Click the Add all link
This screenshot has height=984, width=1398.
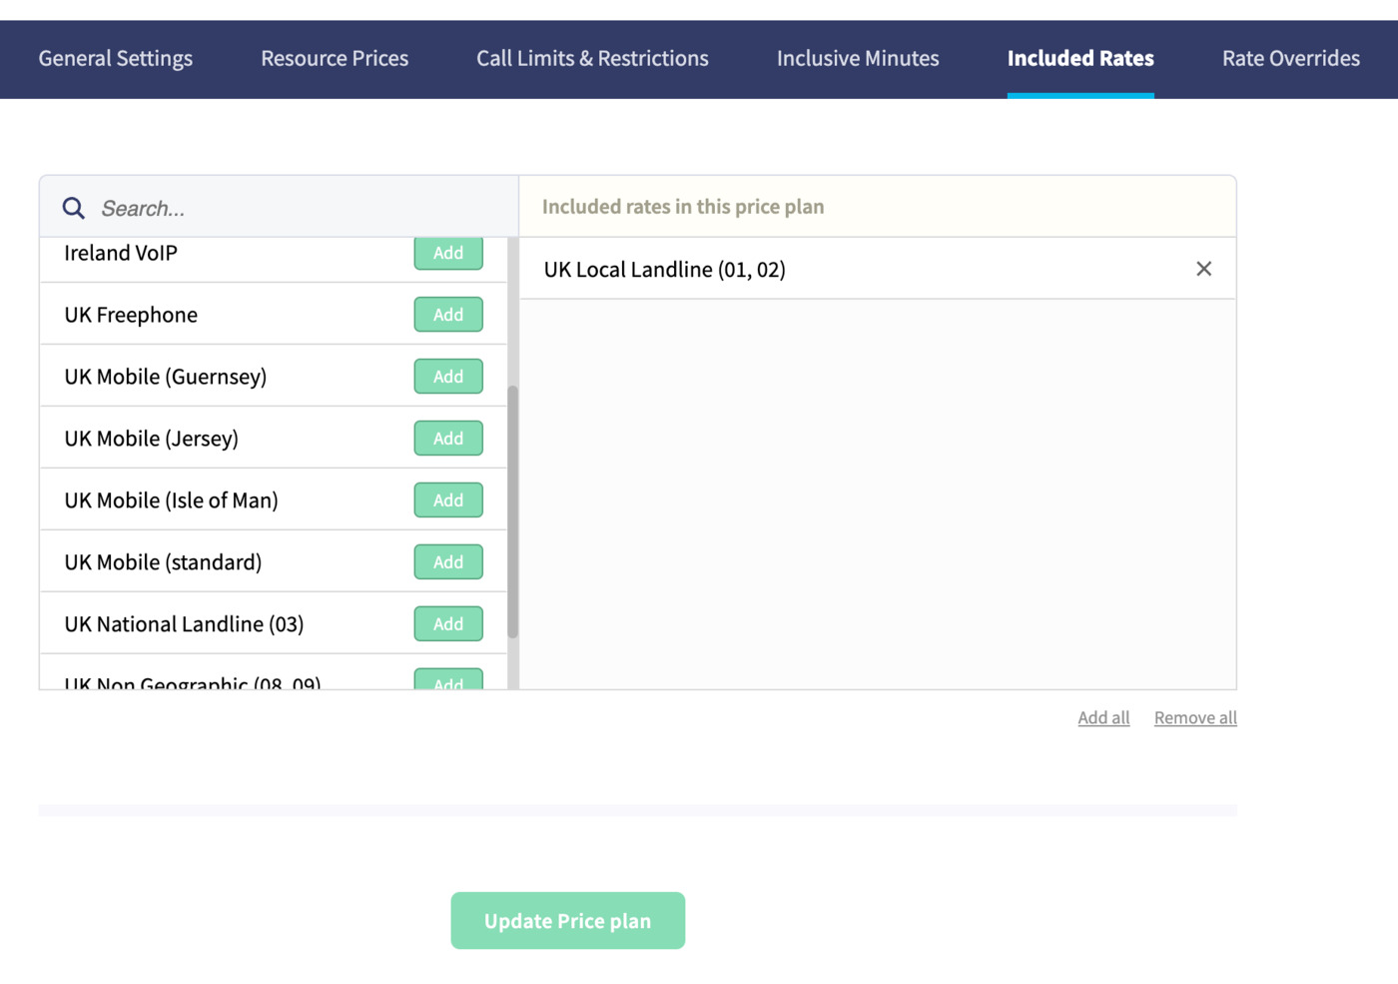pos(1103,717)
